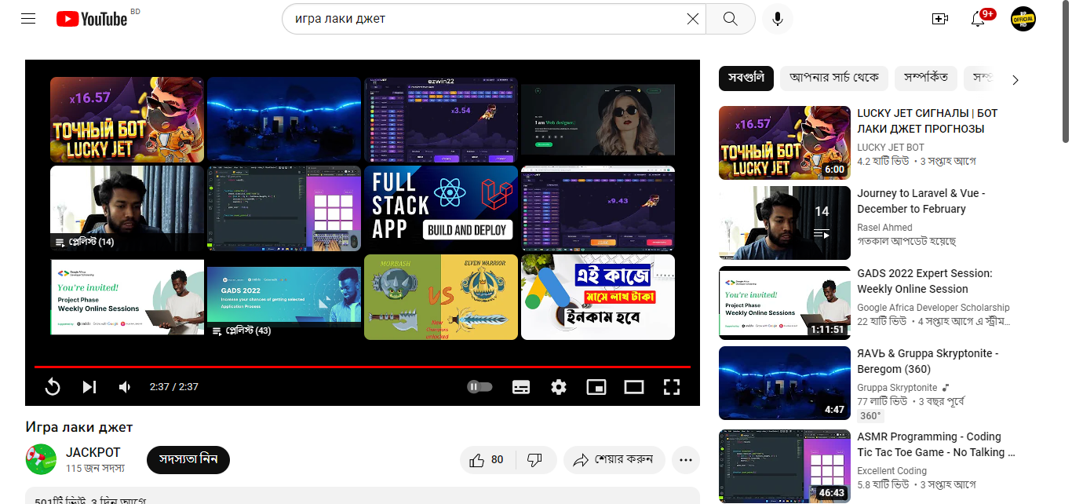Click Точный бот Lucky Jet endscreen thumbnail
This screenshot has width=1072, height=504.
tap(127, 119)
